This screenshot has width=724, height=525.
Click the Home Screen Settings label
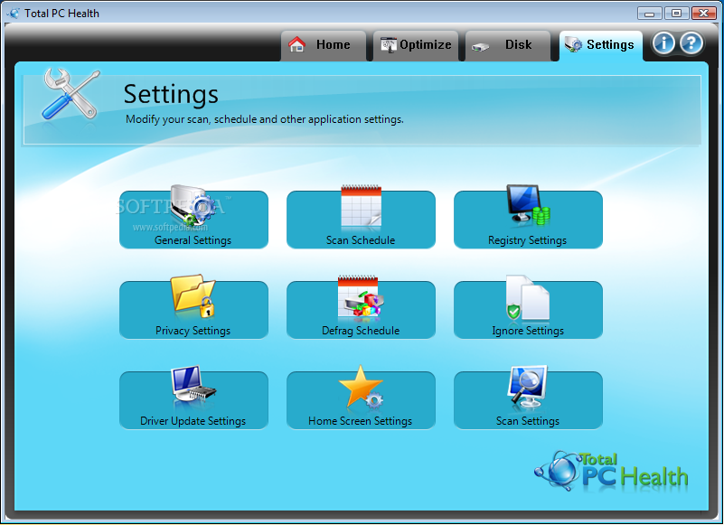point(360,421)
